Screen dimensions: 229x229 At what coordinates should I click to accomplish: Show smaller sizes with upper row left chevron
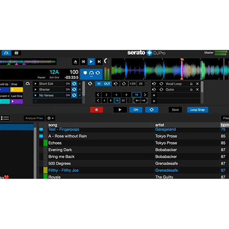[x=98, y=95]
